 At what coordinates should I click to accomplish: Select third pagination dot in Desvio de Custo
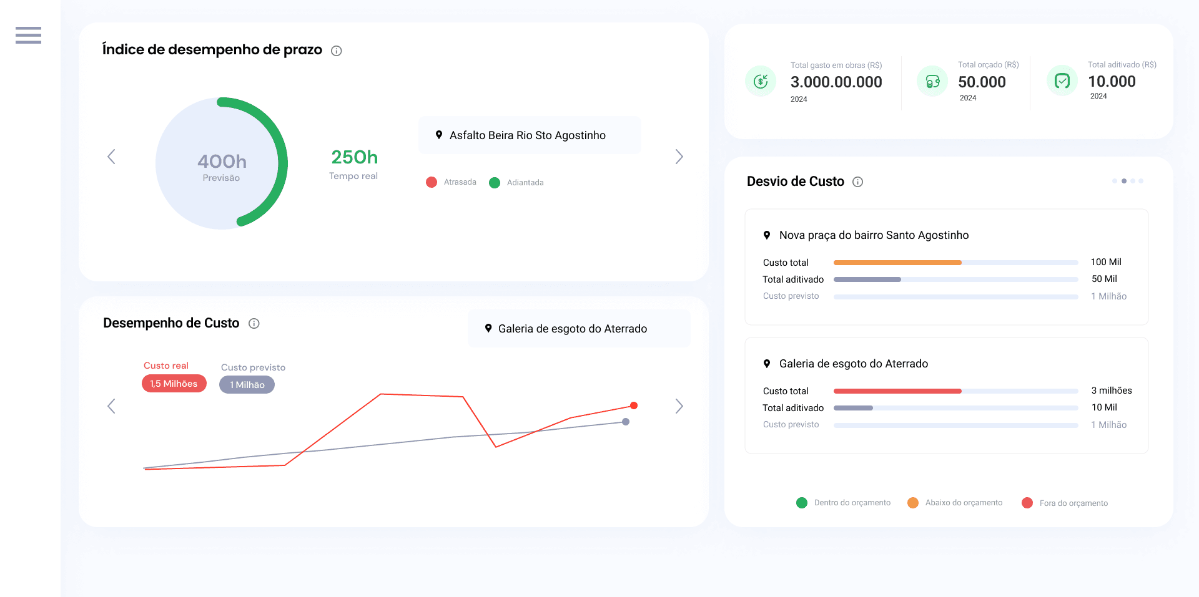point(1133,181)
